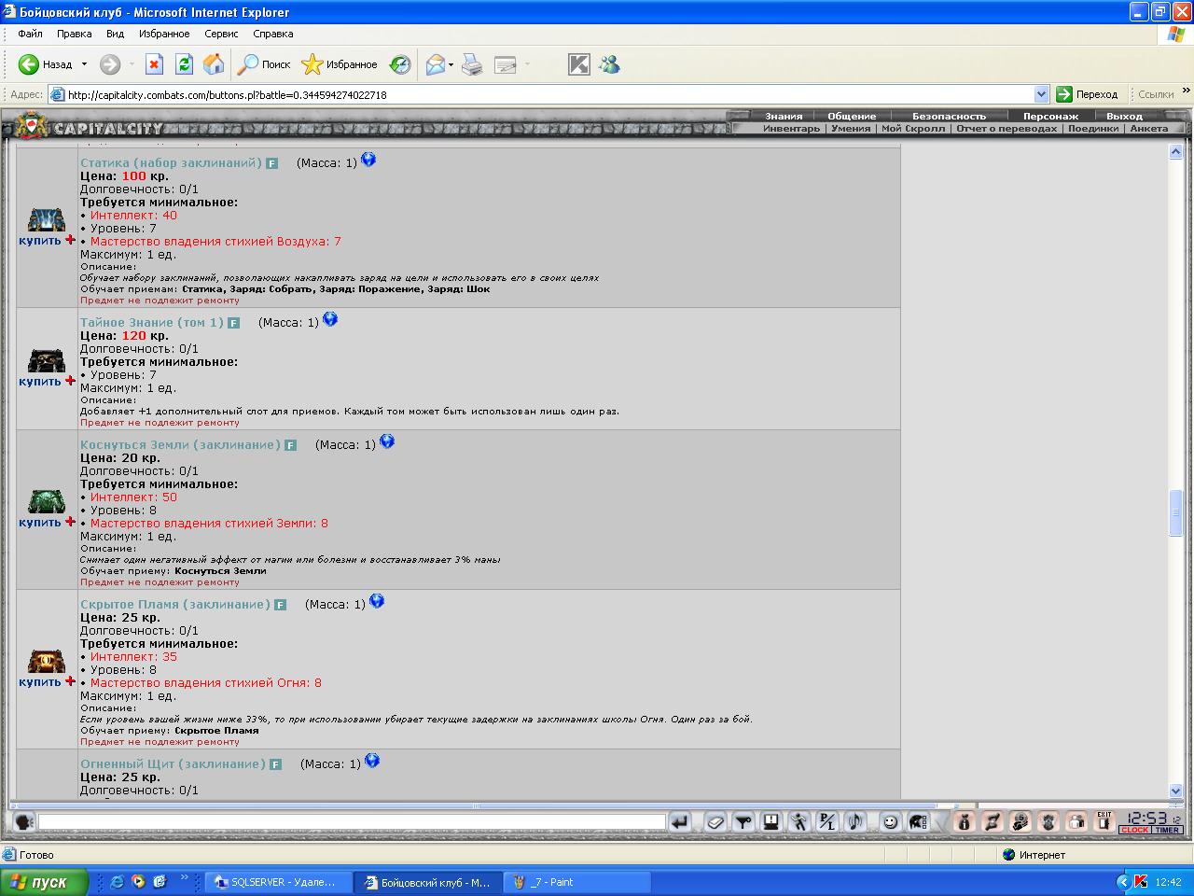This screenshot has width=1194, height=896.
Task: Switch to CLOCK mode
Action: click(1135, 830)
